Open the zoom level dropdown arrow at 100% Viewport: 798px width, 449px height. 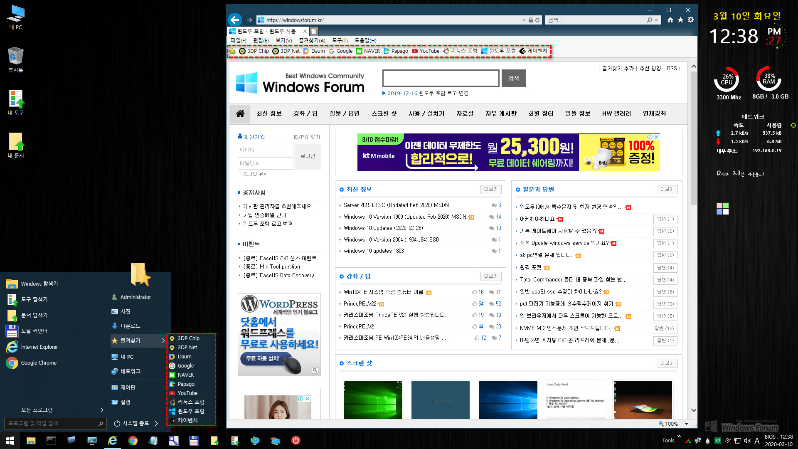pyautogui.click(x=686, y=424)
